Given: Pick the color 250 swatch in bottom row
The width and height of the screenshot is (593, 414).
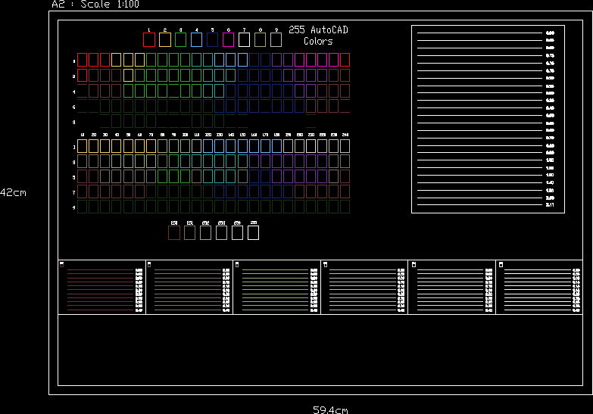Looking at the screenshot, I should point(174,233).
